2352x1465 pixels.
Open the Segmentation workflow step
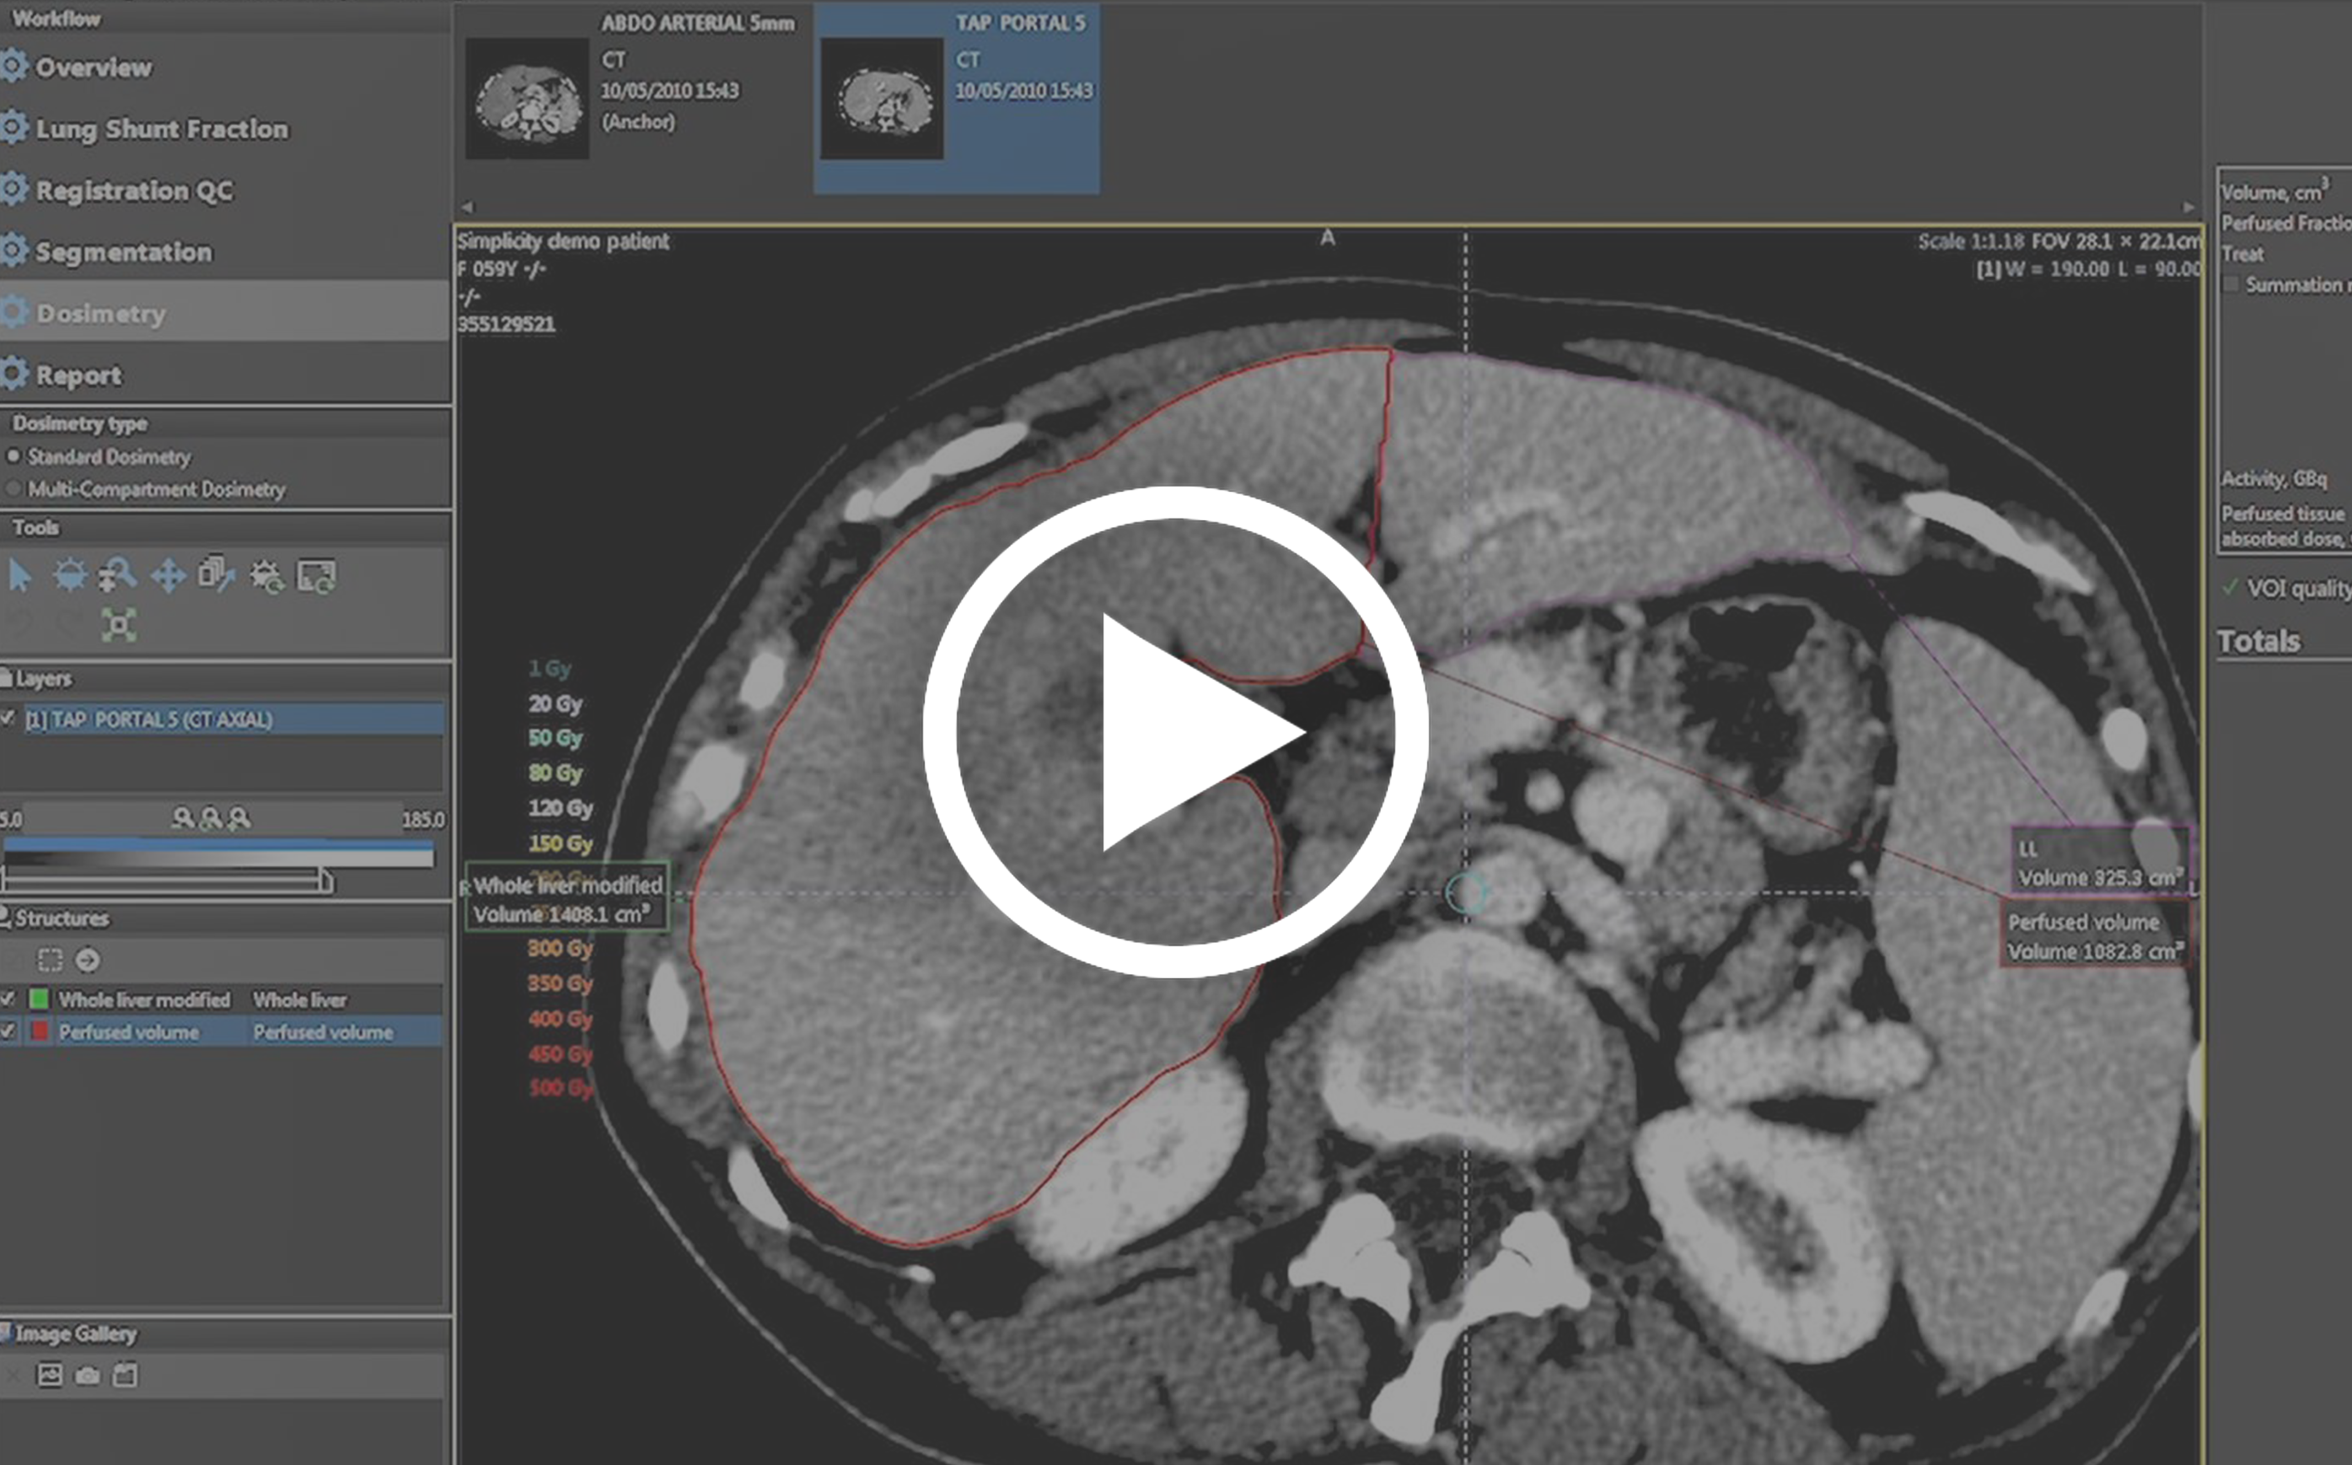click(x=123, y=252)
